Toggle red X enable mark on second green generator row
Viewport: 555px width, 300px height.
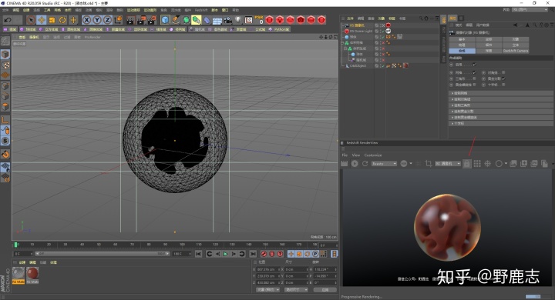pyautogui.click(x=382, y=48)
